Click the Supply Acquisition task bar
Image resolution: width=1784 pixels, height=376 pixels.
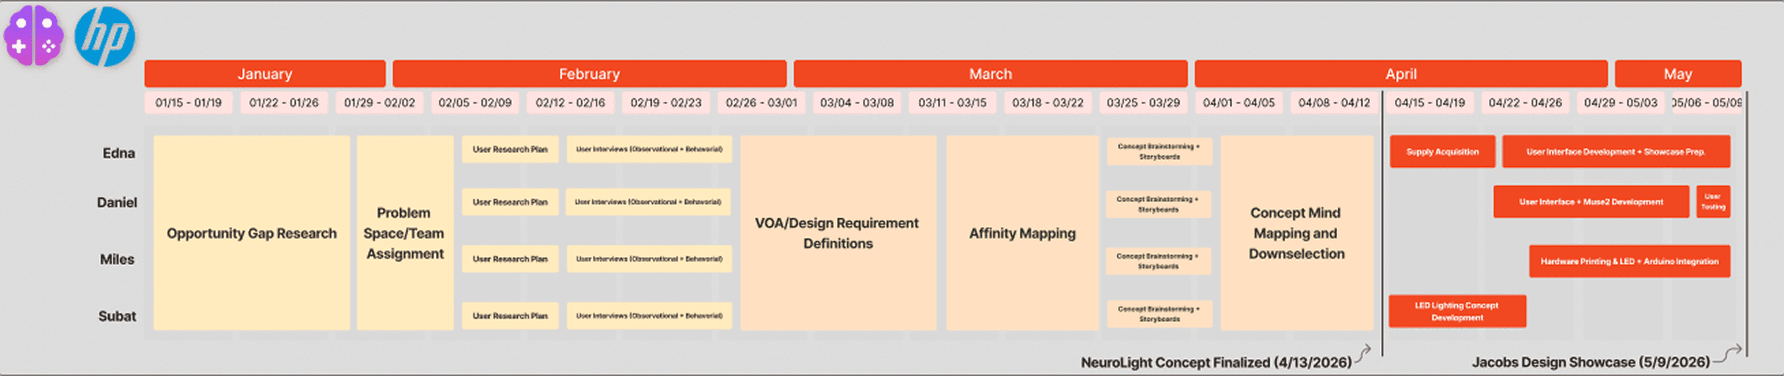[x=1442, y=152]
